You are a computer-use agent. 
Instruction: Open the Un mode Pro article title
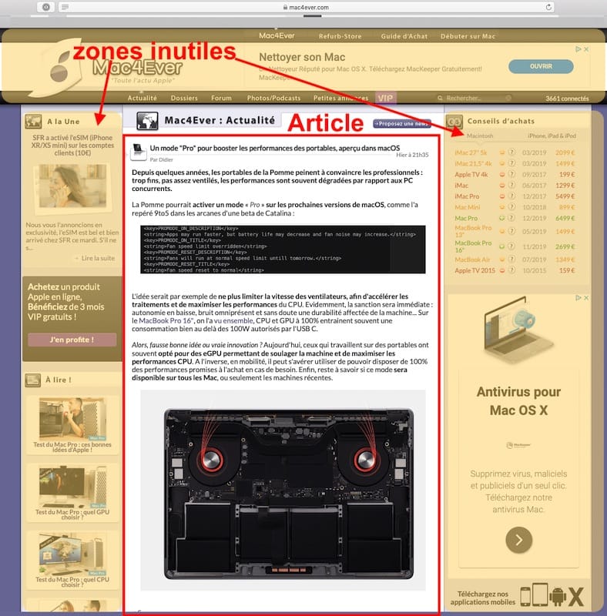click(274, 148)
